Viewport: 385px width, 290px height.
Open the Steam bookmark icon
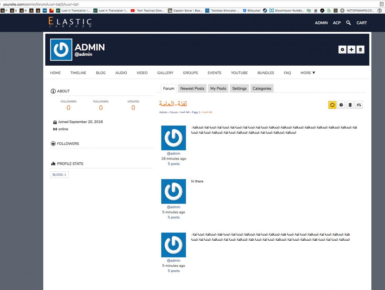coord(265,11)
